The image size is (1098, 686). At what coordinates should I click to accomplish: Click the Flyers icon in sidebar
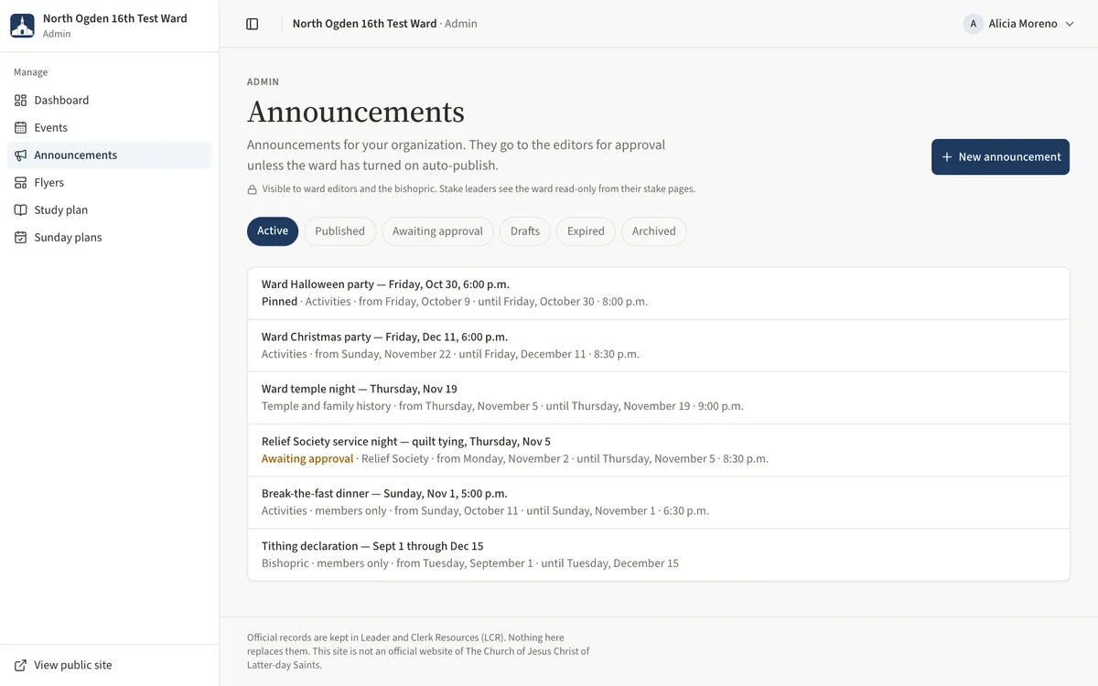21,183
